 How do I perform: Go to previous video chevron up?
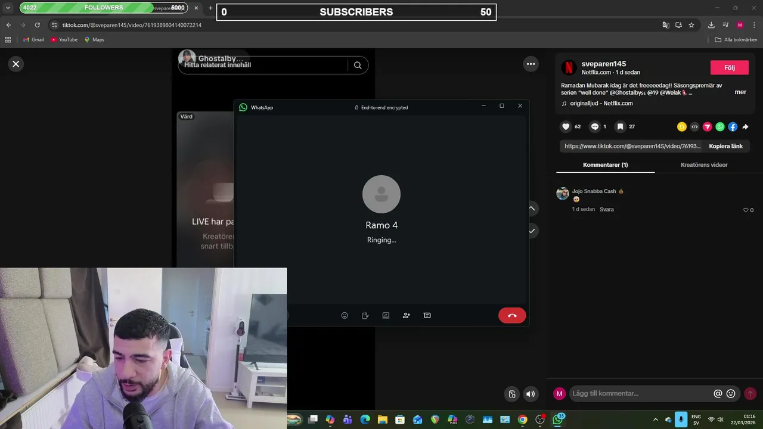point(532,209)
